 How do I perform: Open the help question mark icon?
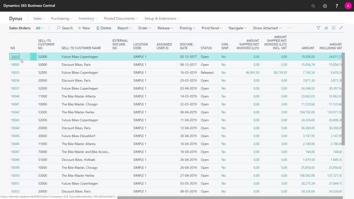pos(337,6)
